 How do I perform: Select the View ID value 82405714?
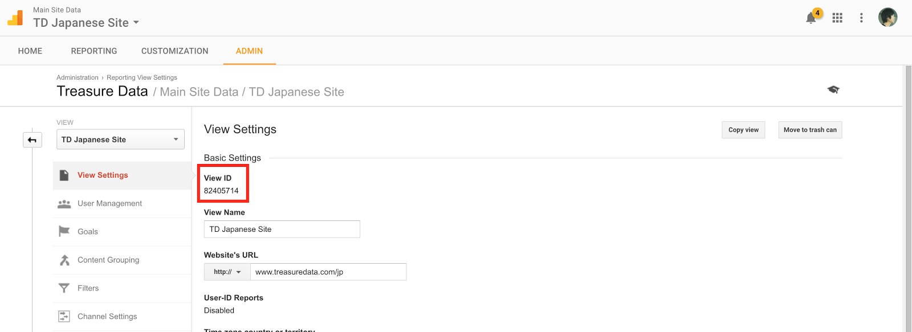[x=221, y=191]
